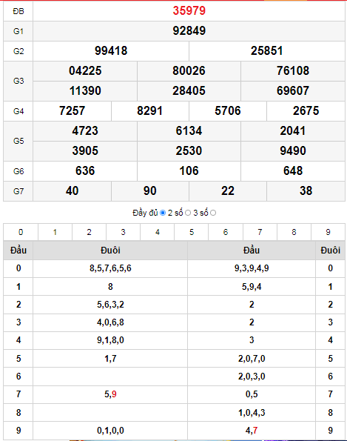Click the G1 prize number 92849
This screenshot has height=441, width=347.
pyautogui.click(x=189, y=30)
